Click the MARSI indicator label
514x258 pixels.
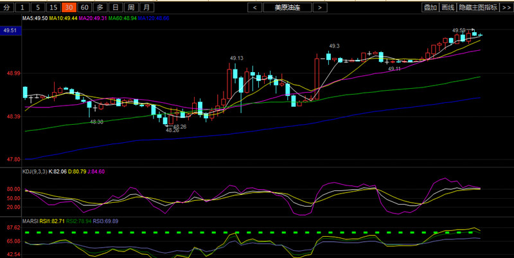[30, 221]
